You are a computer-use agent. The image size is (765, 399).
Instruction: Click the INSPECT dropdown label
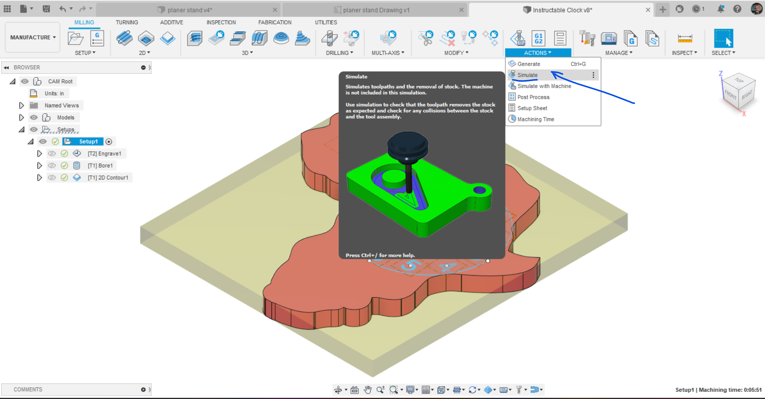point(684,53)
